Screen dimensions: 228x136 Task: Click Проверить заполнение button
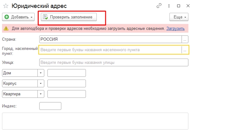[x=69, y=17]
